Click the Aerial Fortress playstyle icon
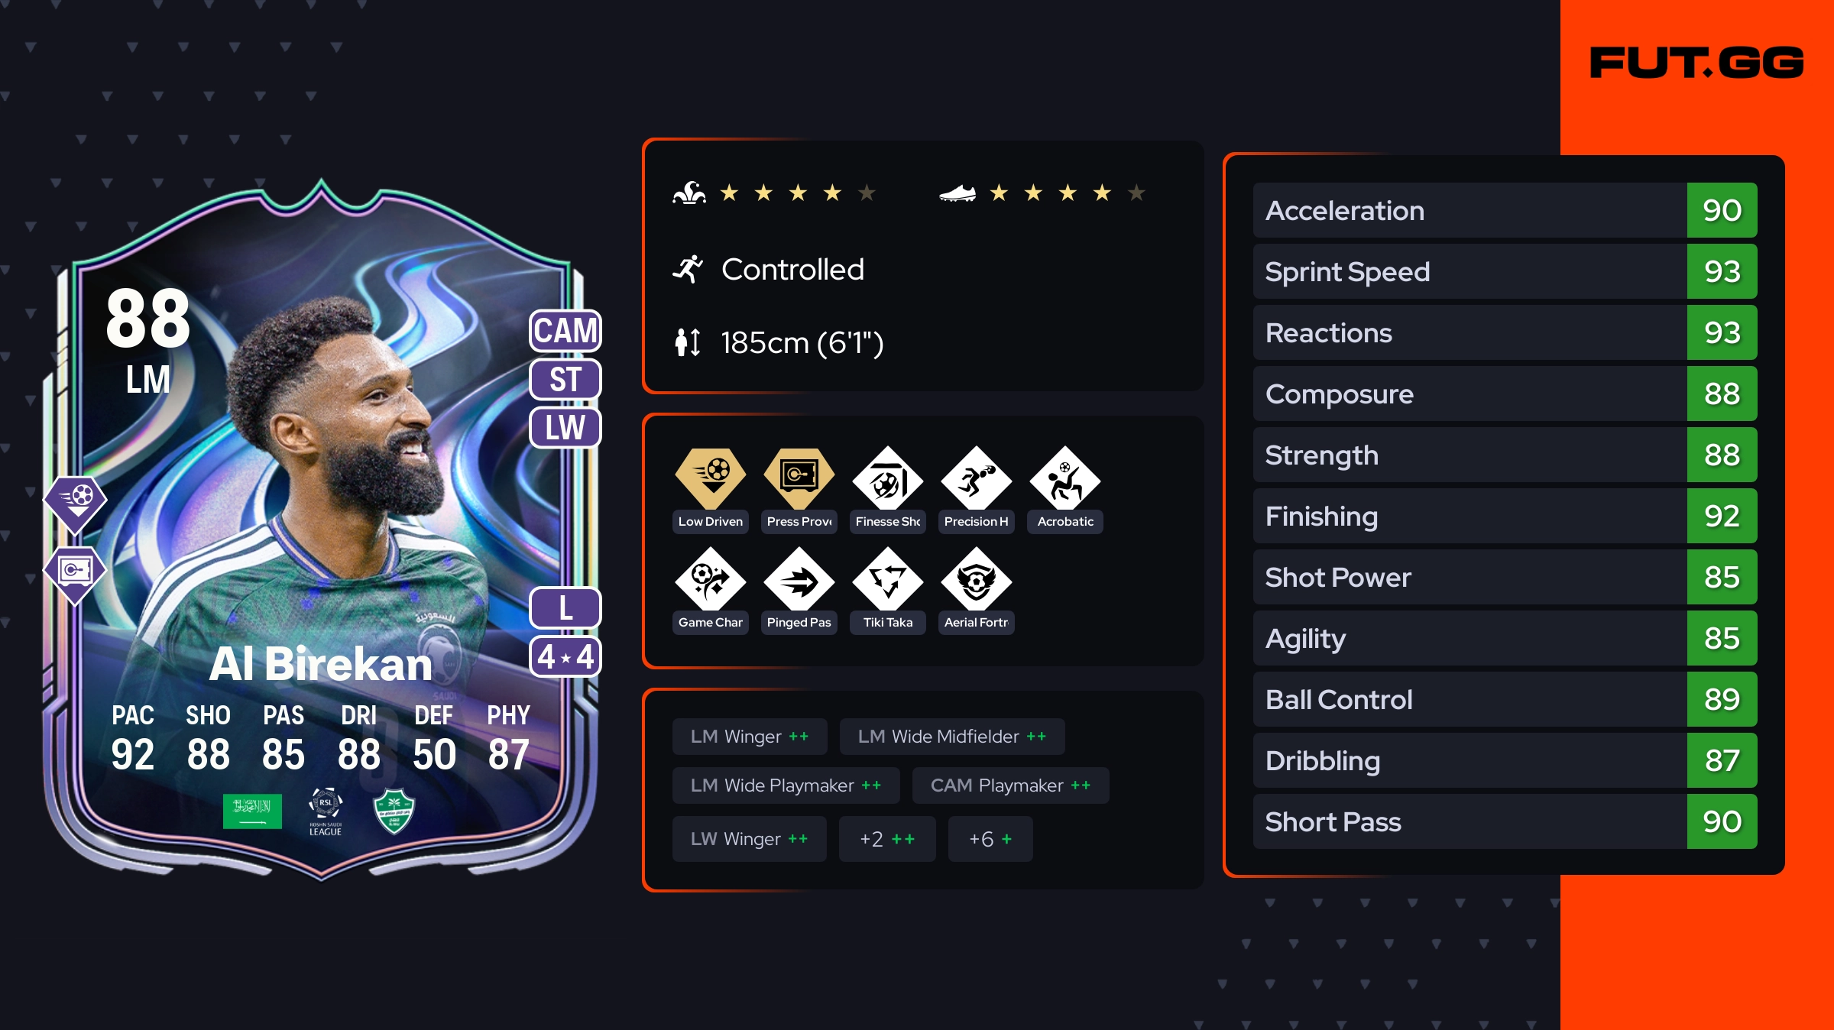Viewport: 1834px width, 1030px height. 977,579
